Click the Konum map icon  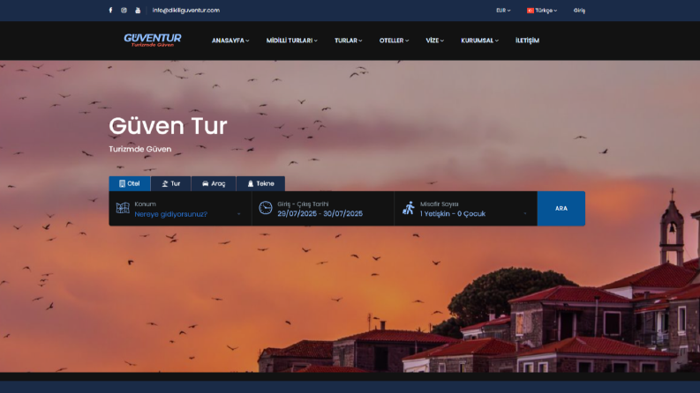point(123,208)
